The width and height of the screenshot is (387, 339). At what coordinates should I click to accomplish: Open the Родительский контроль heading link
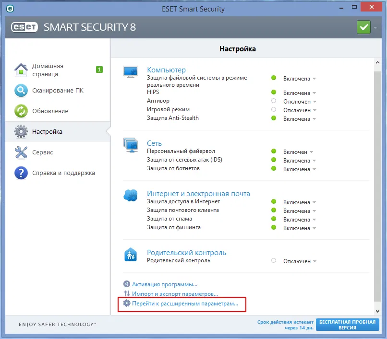(x=186, y=253)
